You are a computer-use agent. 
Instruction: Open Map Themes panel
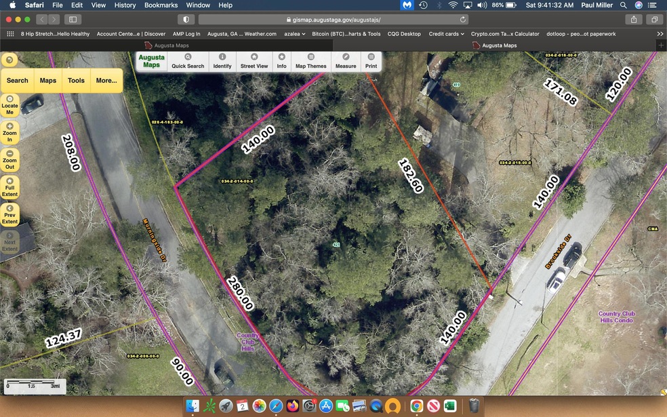pos(310,62)
